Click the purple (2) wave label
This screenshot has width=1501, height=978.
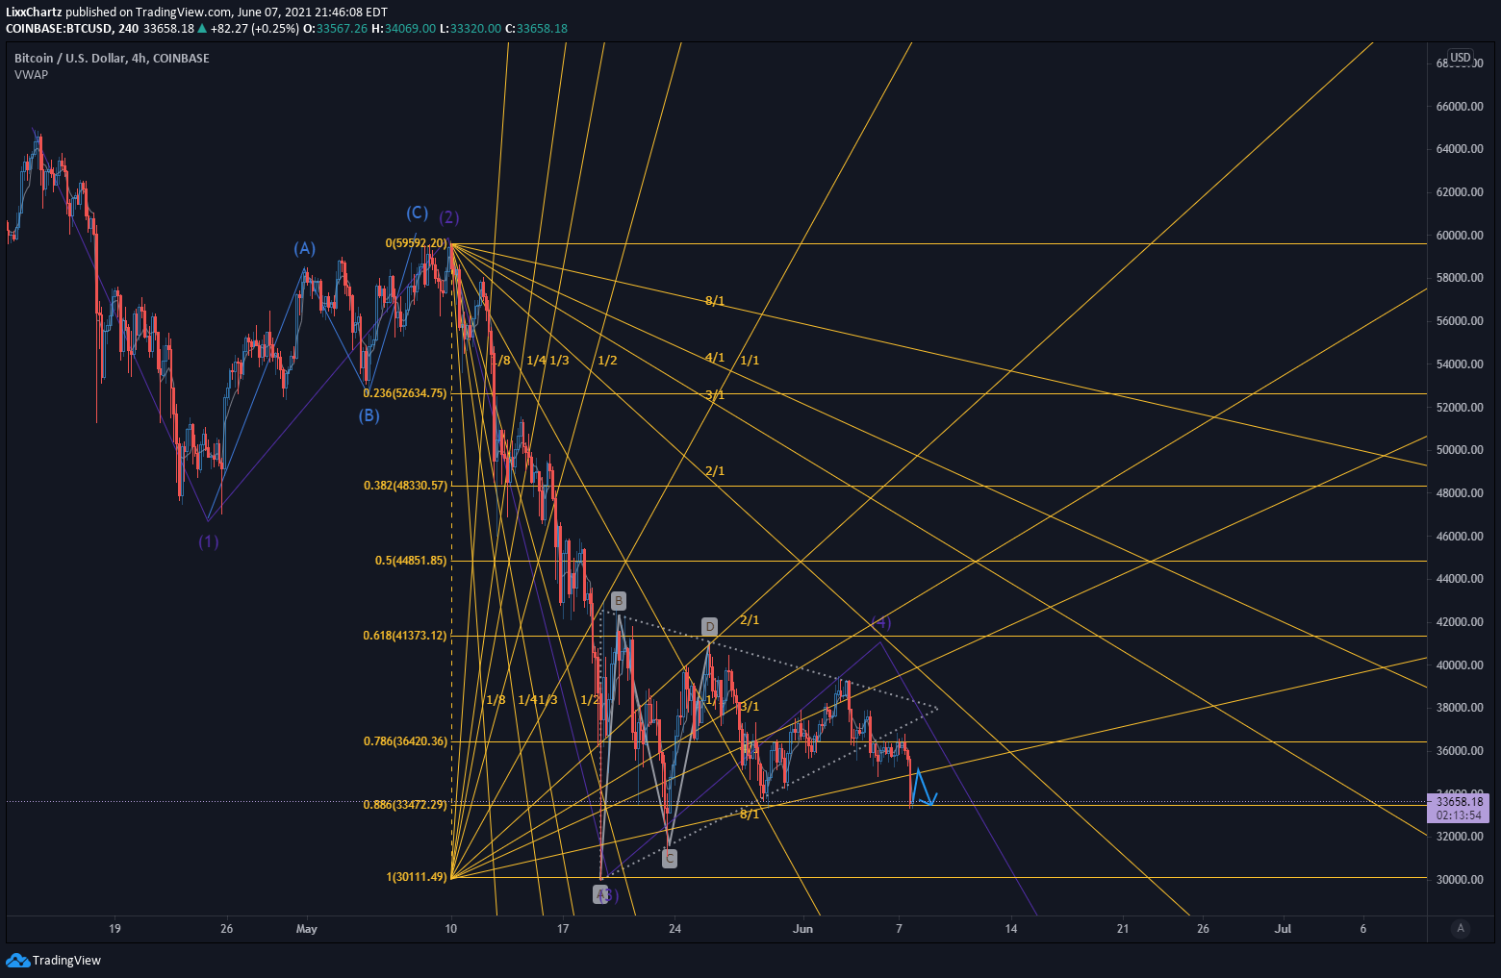coord(449,217)
